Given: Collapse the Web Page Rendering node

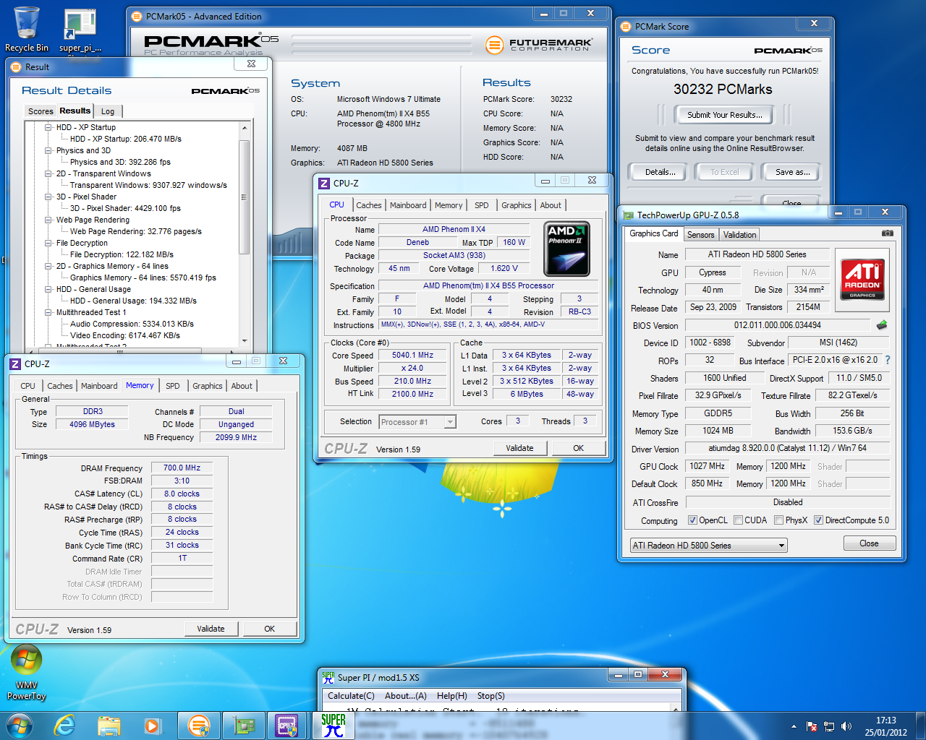Looking at the screenshot, I should tap(48, 220).
